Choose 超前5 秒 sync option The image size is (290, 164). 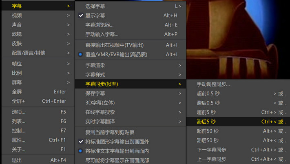[238, 112]
